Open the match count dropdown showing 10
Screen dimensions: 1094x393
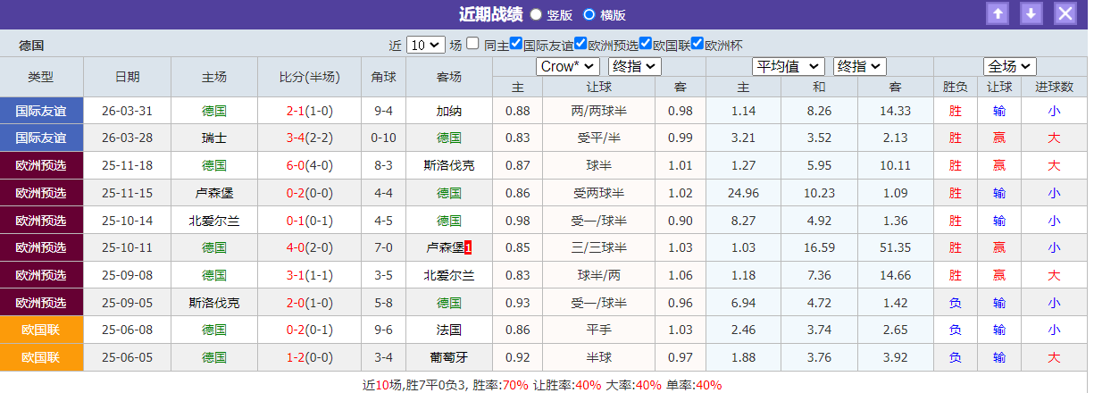[x=426, y=45]
